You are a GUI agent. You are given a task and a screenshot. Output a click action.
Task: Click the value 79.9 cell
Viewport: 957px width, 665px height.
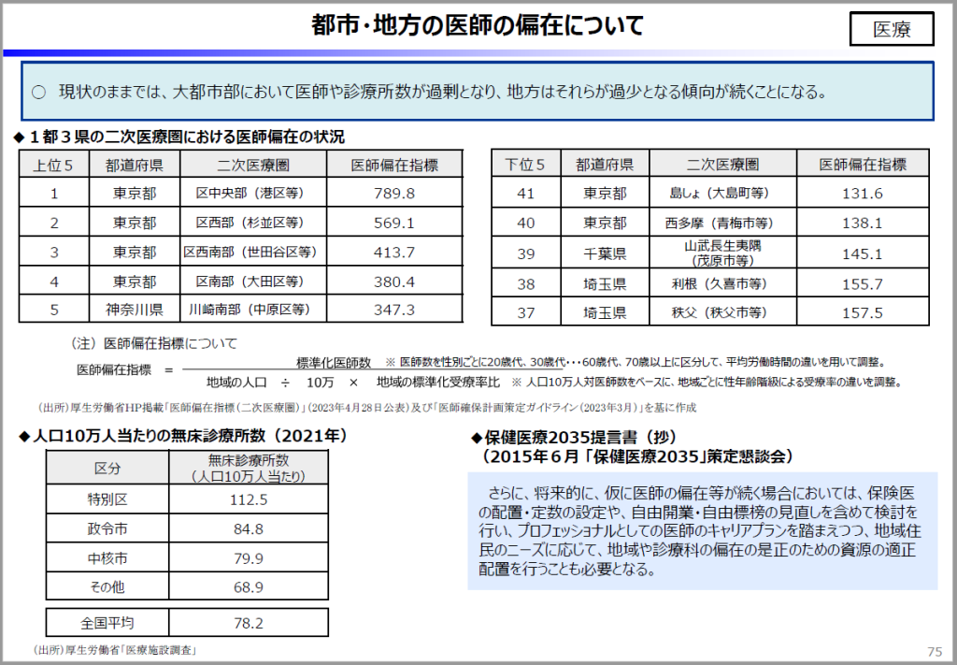(249, 558)
